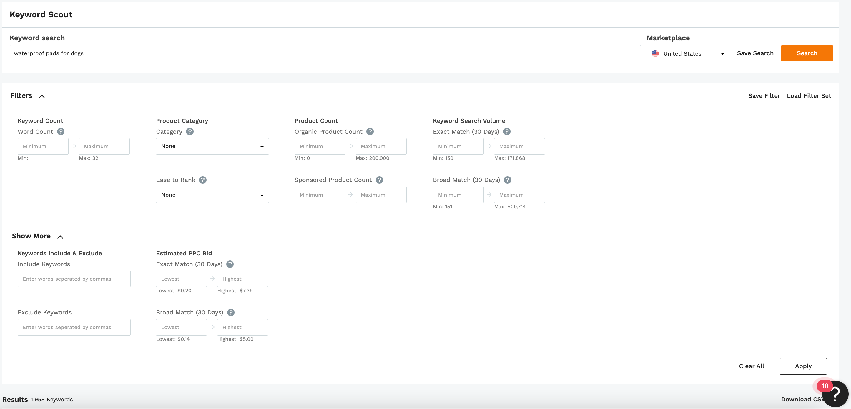Open Keyword Search Volume Broad Match help icon
The image size is (851, 409).
click(x=508, y=180)
